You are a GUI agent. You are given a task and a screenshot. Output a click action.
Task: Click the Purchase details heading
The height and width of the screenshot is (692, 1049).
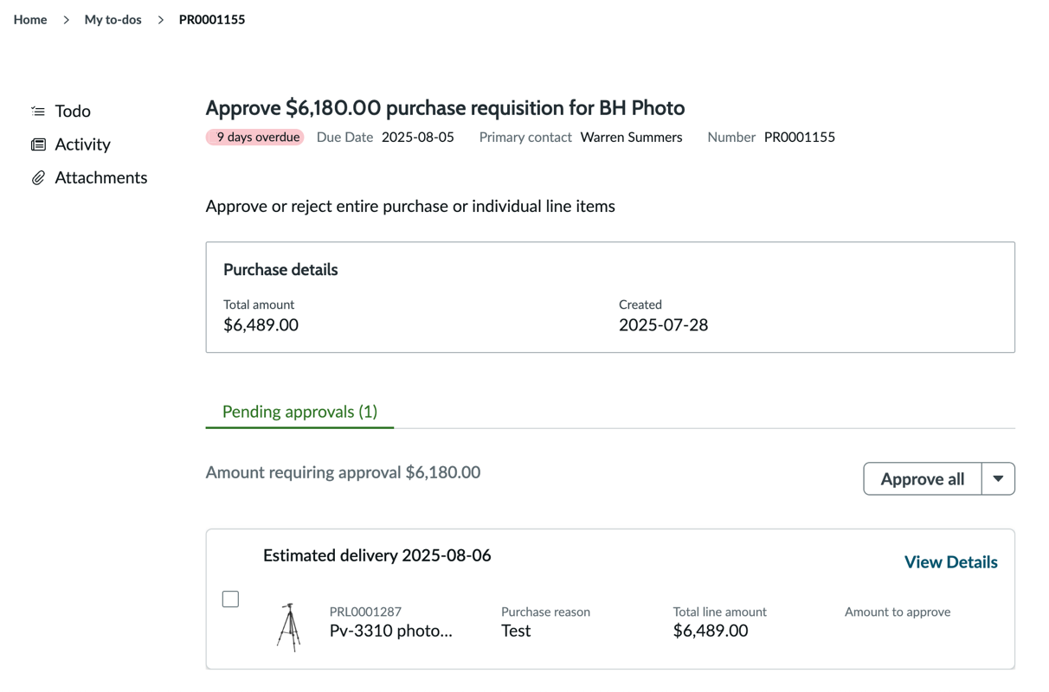280,270
